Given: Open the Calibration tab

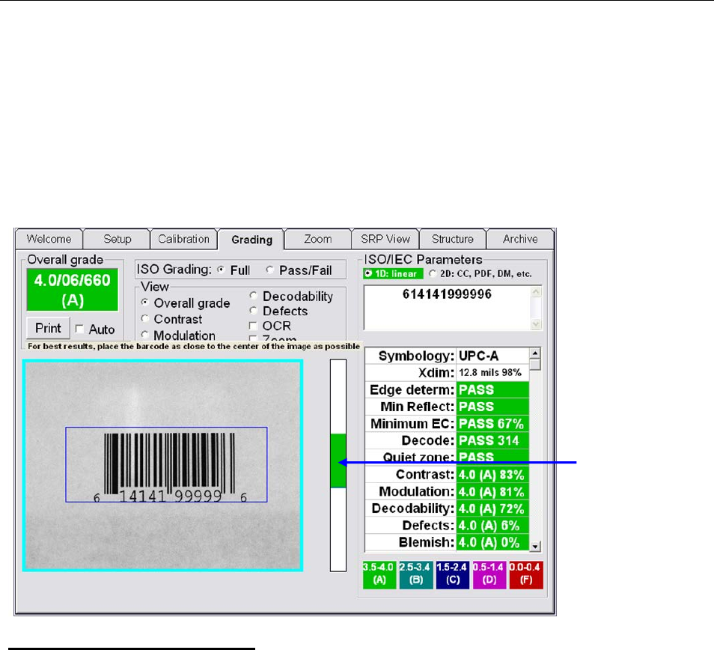Looking at the screenshot, I should [183, 239].
